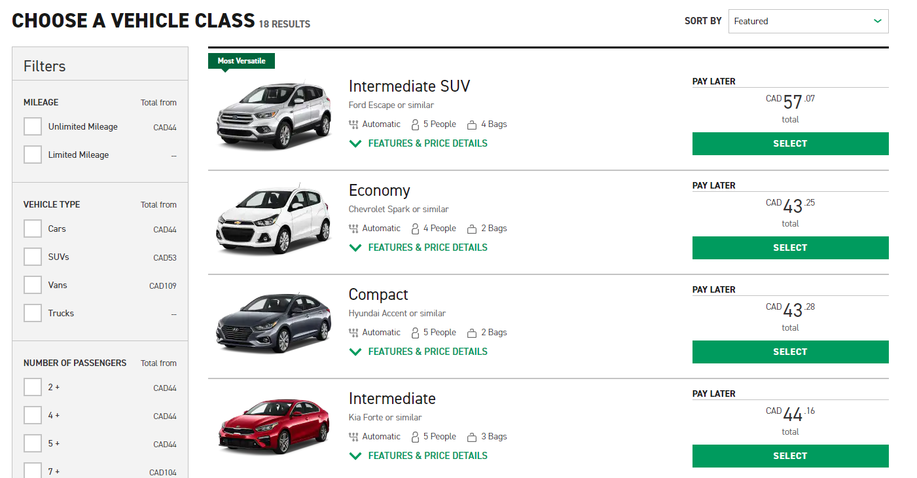Click the bags icon in Economy row
The image size is (917, 478).
tap(471, 229)
